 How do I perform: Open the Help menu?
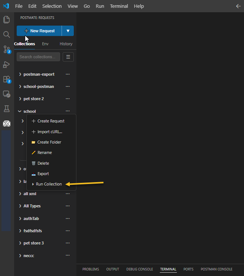pos(139,6)
